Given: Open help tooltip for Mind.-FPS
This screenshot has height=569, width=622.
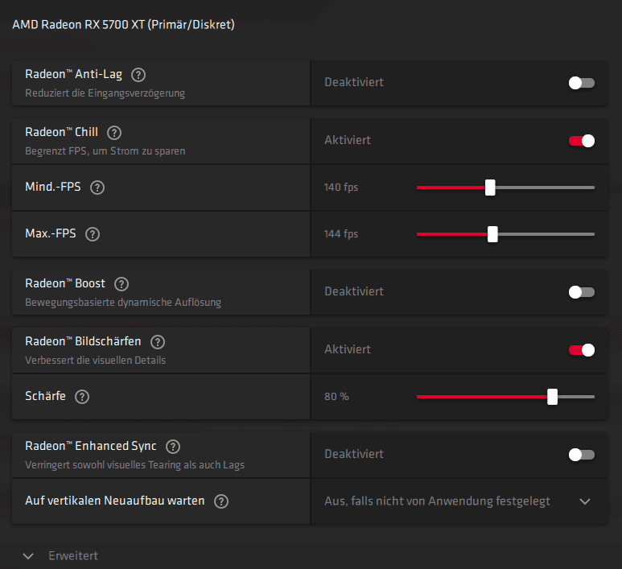Looking at the screenshot, I should pyautogui.click(x=97, y=188).
